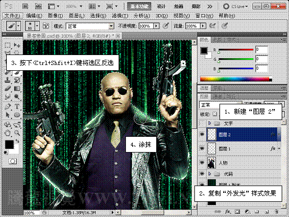Click the R channel red slider
The width and height of the screenshot is (289, 217).
(x=236, y=50)
